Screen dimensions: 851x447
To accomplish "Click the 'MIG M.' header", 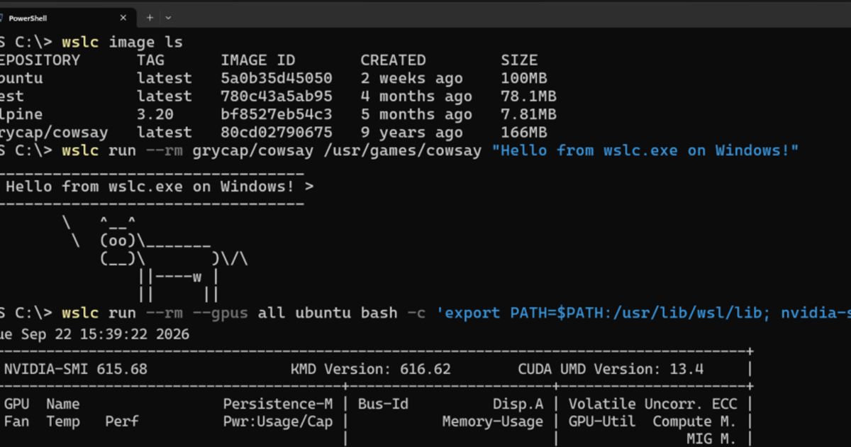I will tap(712, 439).
